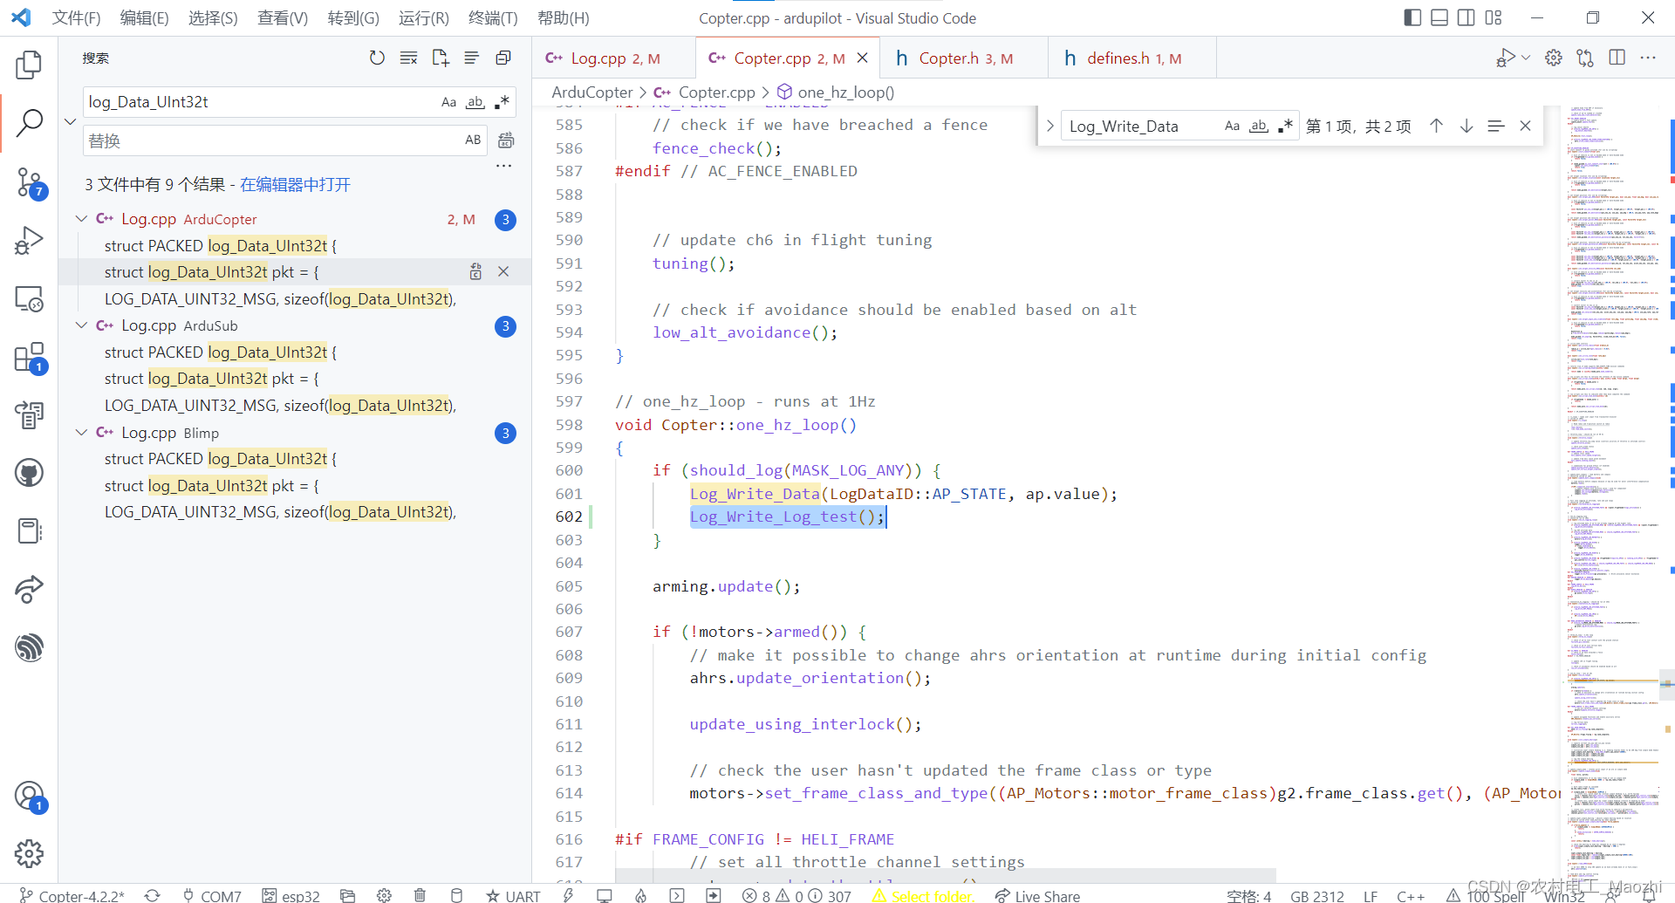
Task: Click build, flash and monitor flame icon
Action: click(x=640, y=895)
